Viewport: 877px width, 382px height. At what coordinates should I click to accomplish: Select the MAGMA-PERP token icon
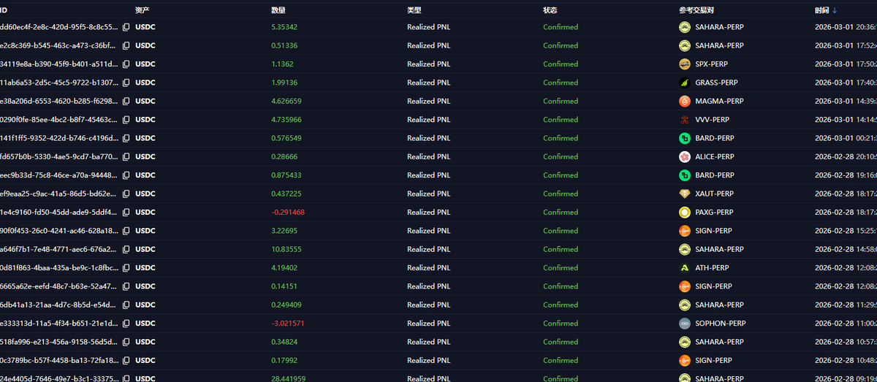[x=685, y=101]
